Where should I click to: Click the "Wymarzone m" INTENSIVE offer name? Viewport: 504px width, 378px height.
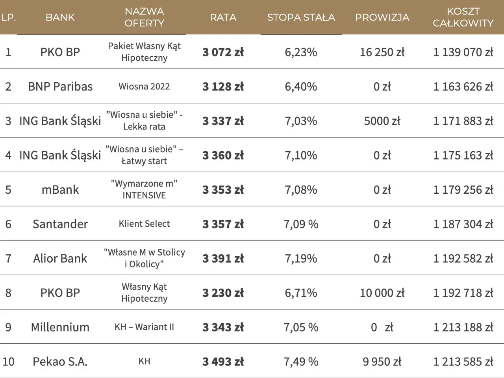pos(144,189)
